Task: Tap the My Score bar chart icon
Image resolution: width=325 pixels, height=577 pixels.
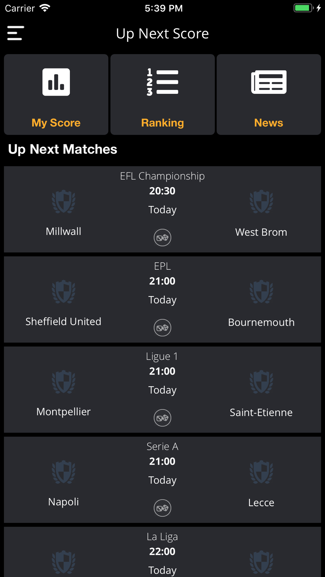Action: pos(56,82)
